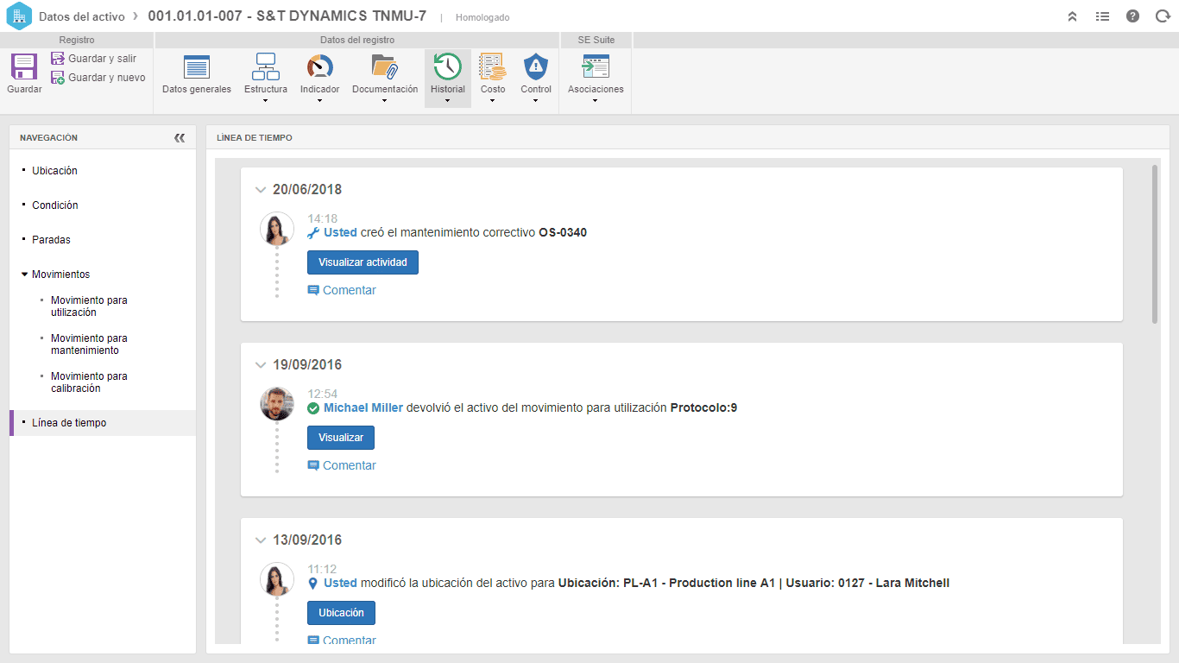Viewport: 1179px width, 663px height.
Task: Click Datos del activo breadcrumb
Action: tap(82, 16)
